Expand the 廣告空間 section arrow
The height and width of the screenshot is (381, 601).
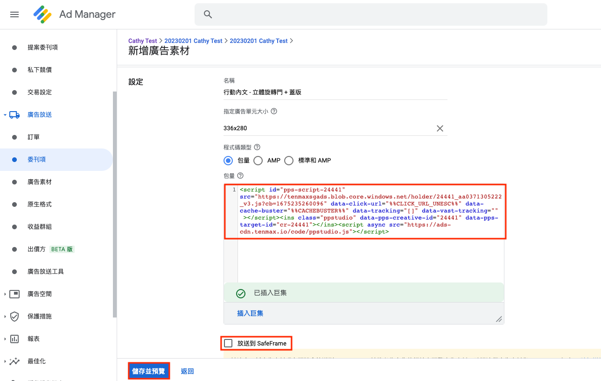(5, 294)
